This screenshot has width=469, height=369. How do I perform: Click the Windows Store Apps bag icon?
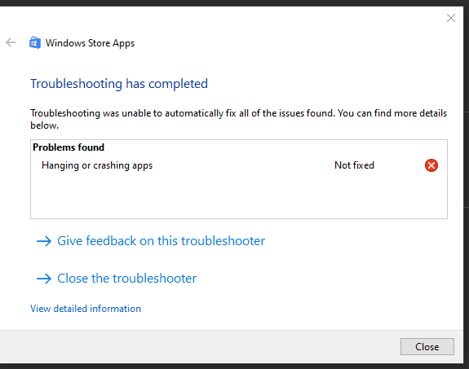35,42
